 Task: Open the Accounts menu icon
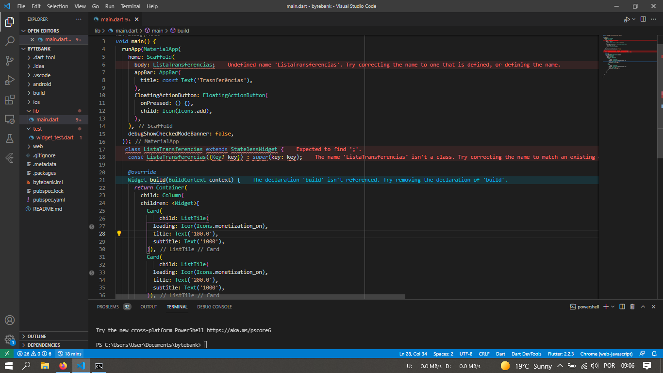tap(10, 321)
